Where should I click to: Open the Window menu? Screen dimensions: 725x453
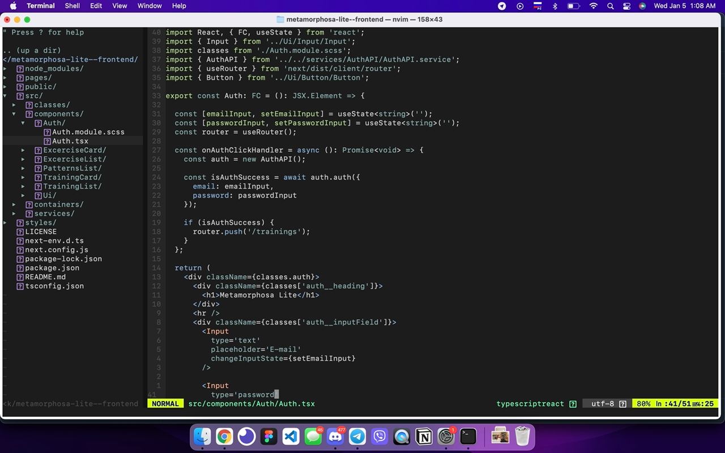coord(150,6)
